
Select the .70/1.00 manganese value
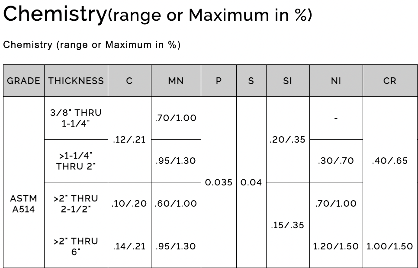(176, 118)
